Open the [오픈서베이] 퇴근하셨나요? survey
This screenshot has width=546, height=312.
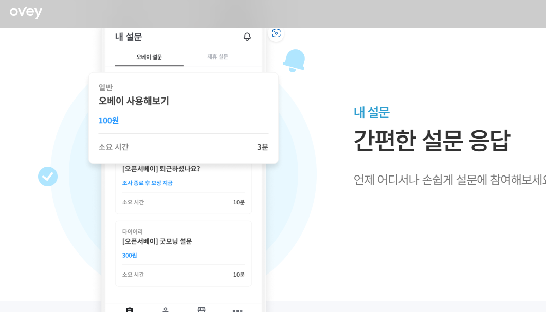coord(161,169)
